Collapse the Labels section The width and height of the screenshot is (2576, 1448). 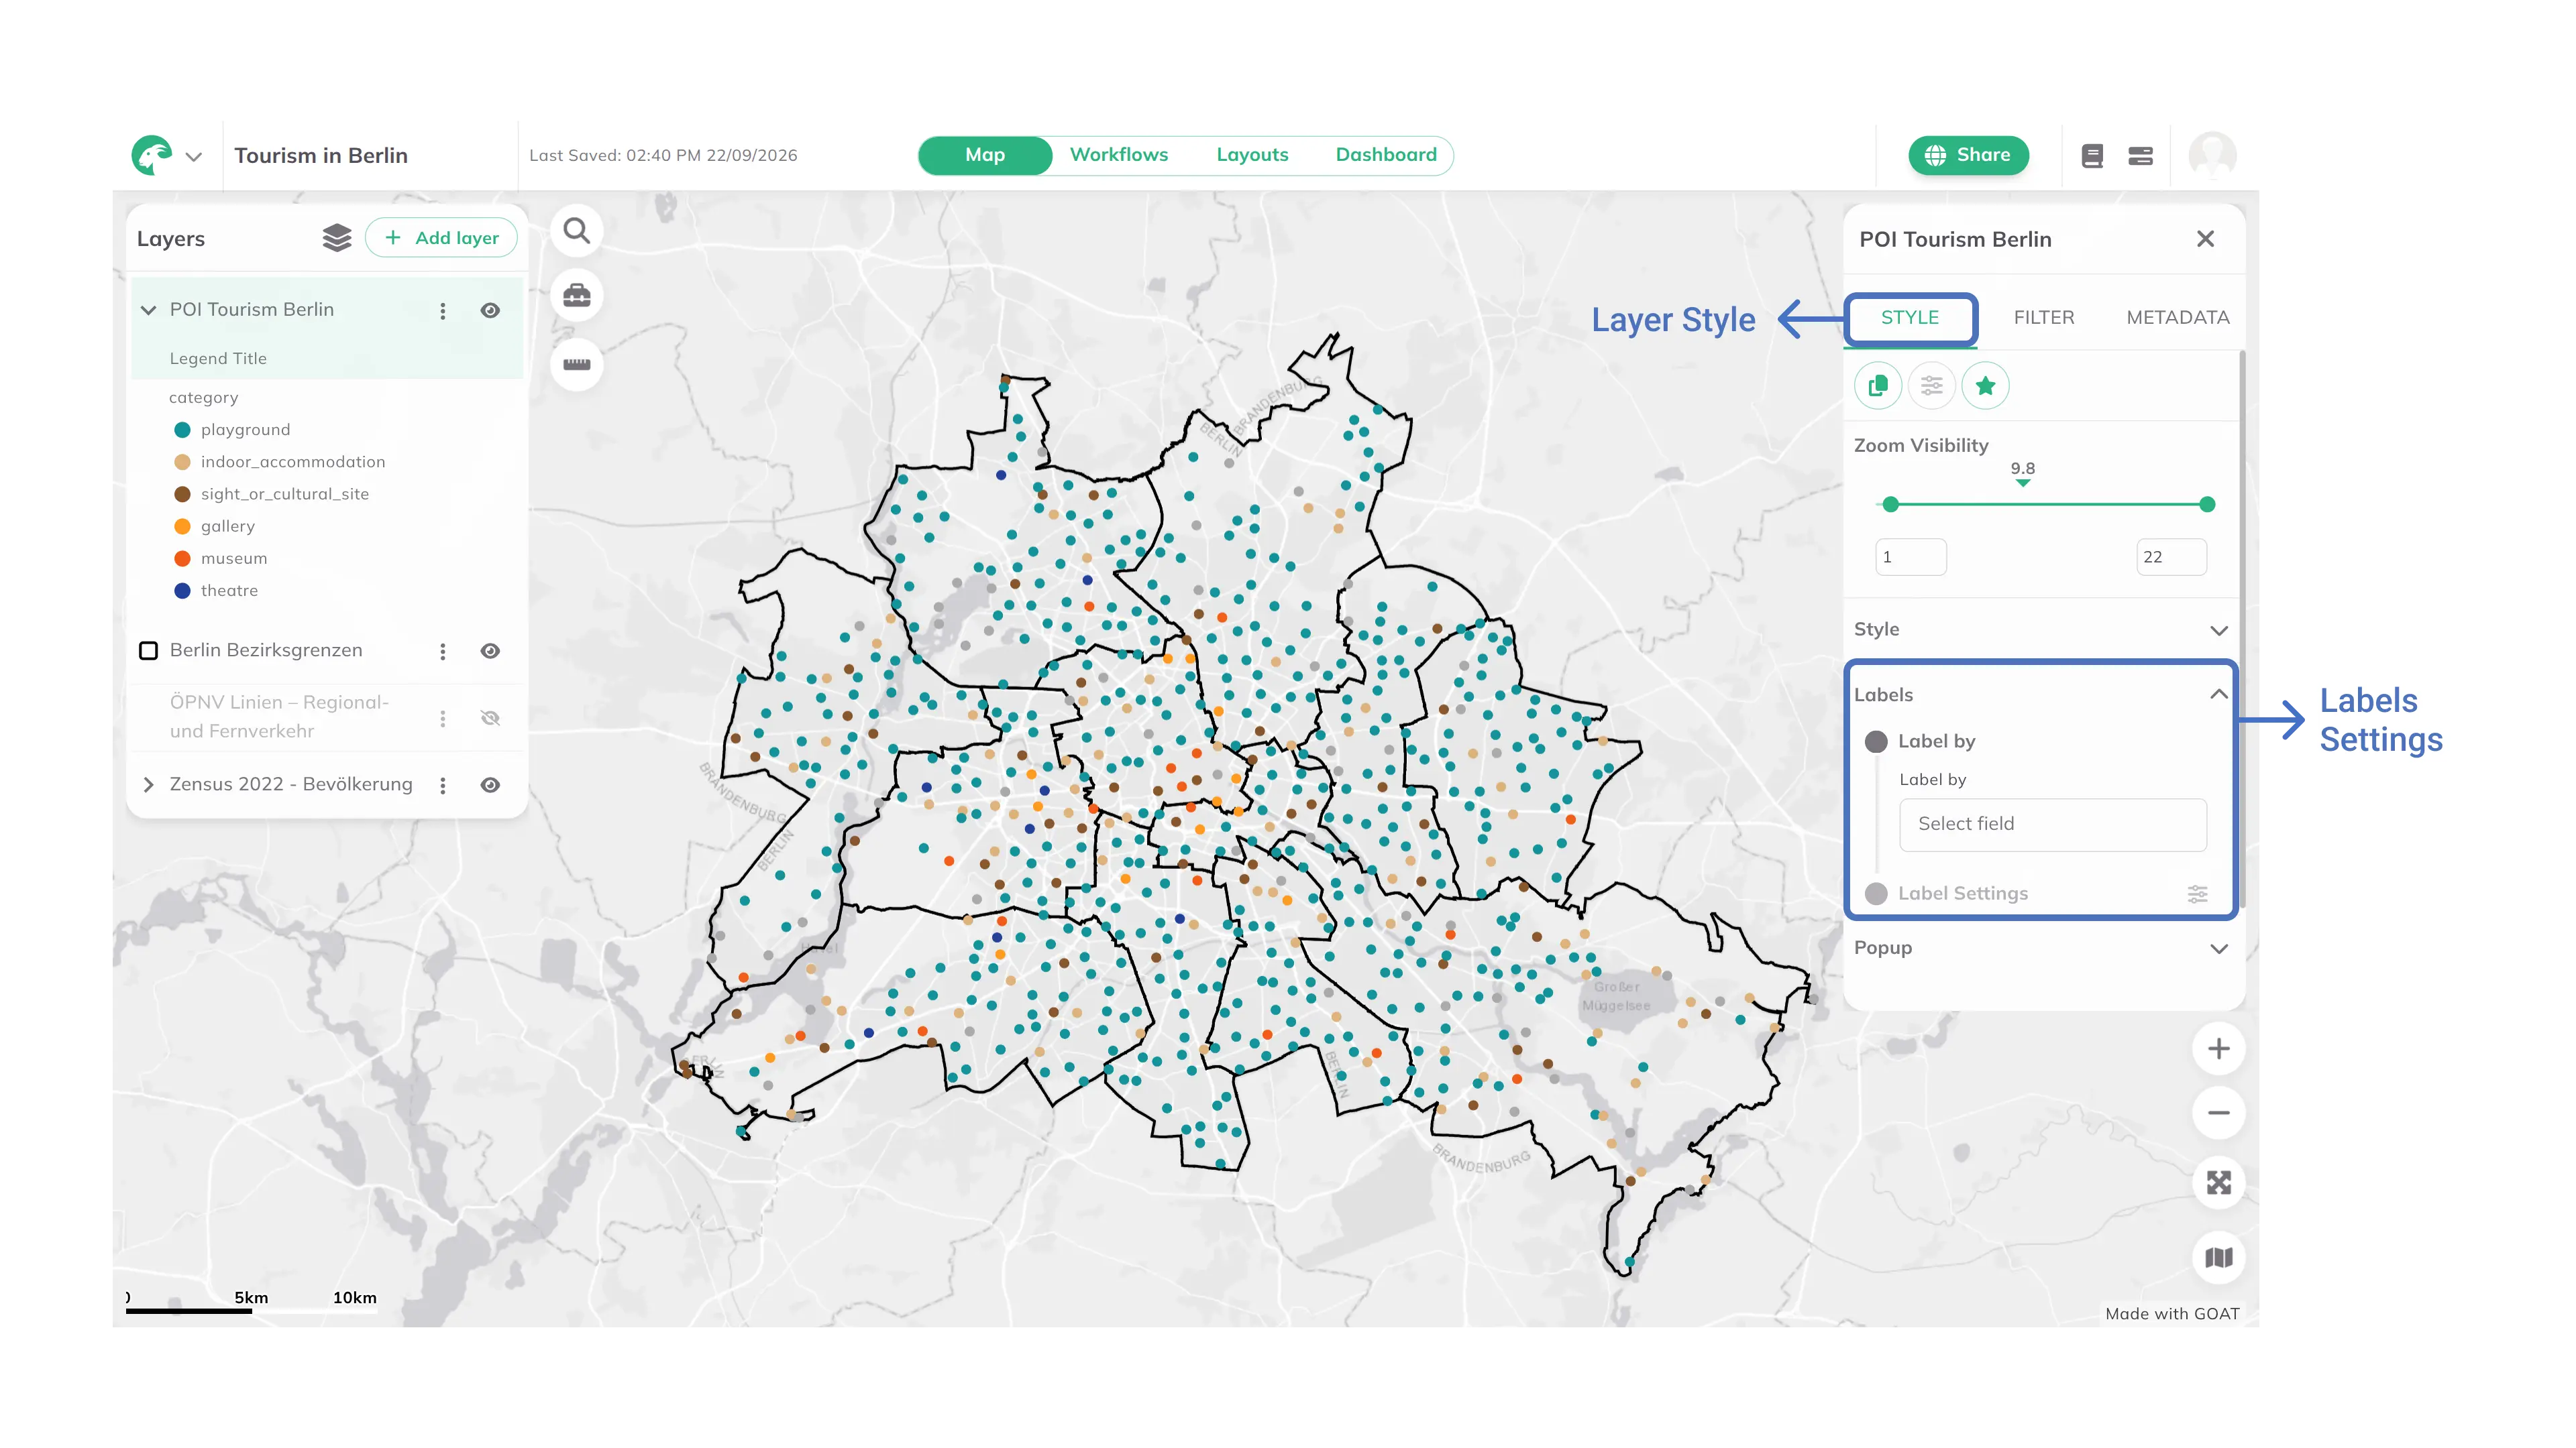coord(2218,694)
